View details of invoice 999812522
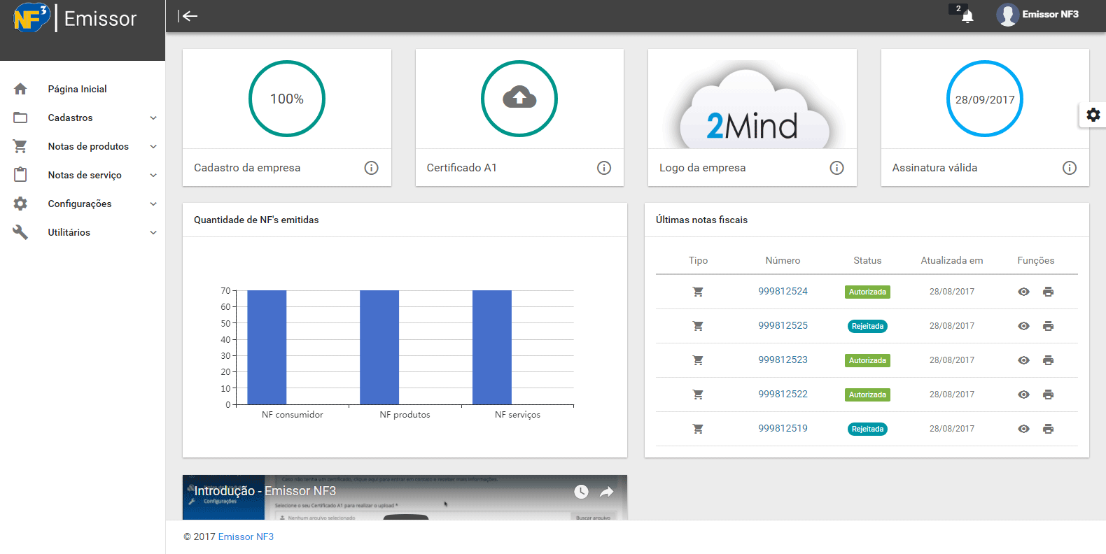This screenshot has width=1106, height=554. tap(1023, 395)
